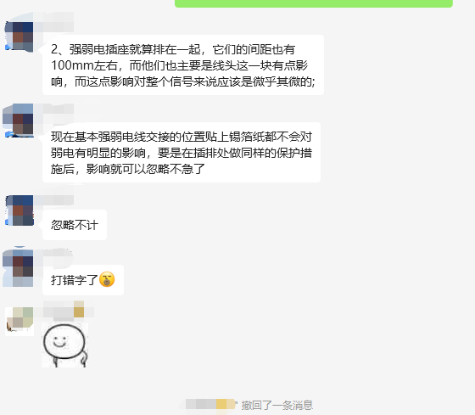Open avatar beside the 强弱电插座 message
The width and height of the screenshot is (475, 415).
(20, 36)
